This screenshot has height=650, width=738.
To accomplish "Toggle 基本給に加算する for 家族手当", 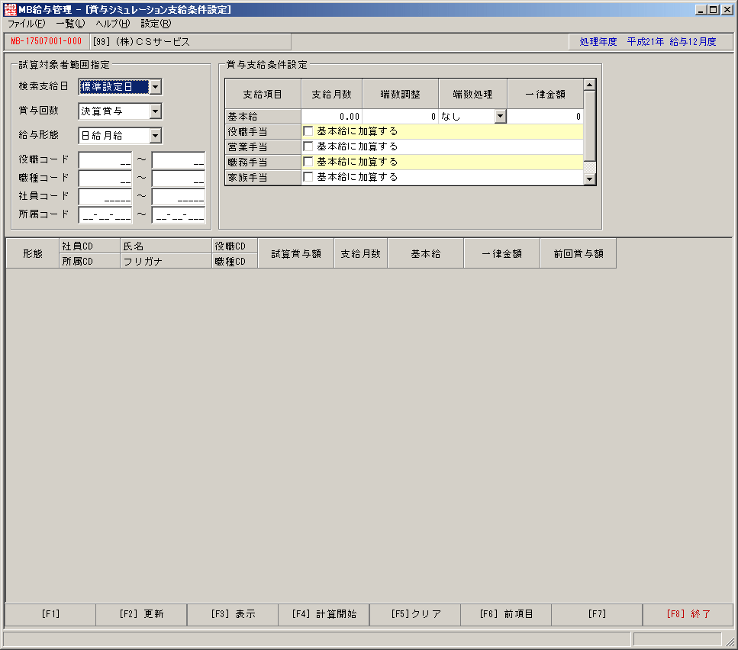I will (308, 177).
